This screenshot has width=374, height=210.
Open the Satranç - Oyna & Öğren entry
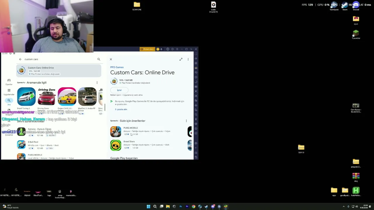[58, 132]
